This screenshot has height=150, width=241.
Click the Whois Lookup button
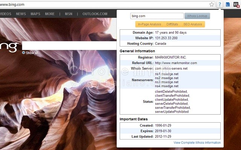[197, 16]
